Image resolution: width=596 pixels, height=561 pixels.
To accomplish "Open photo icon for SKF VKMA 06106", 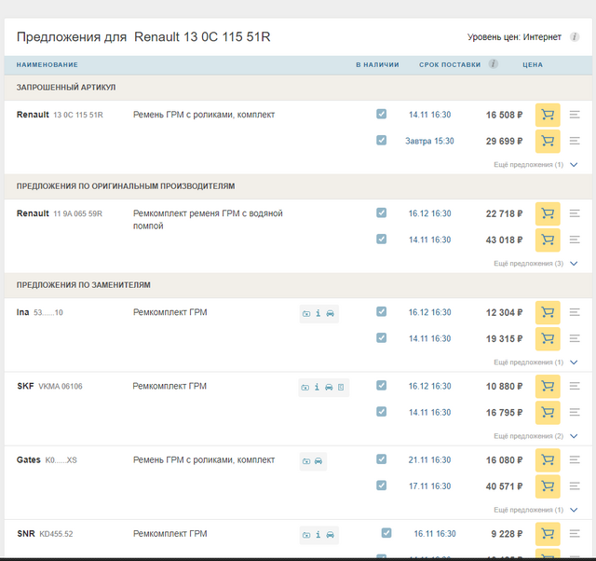I will tap(305, 388).
